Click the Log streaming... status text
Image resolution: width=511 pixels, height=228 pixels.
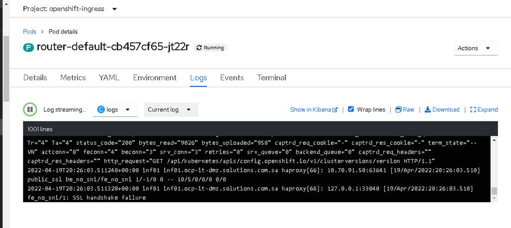(65, 109)
